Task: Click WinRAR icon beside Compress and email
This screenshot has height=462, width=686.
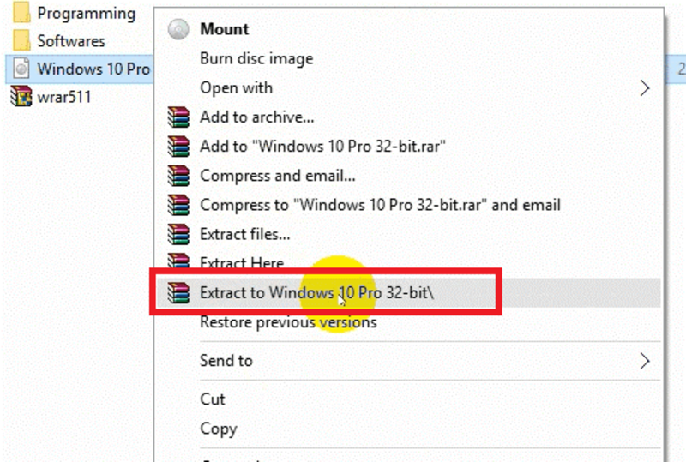Action: pyautogui.click(x=178, y=176)
